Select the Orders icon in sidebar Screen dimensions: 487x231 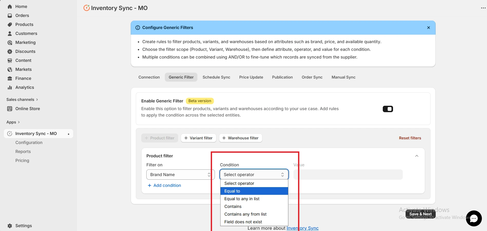pos(9,15)
